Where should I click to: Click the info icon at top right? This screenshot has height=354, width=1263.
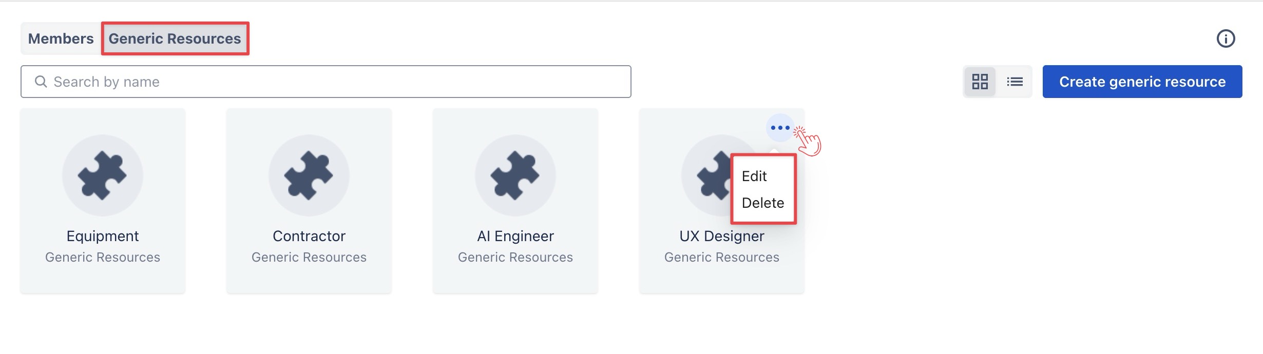[x=1226, y=38]
